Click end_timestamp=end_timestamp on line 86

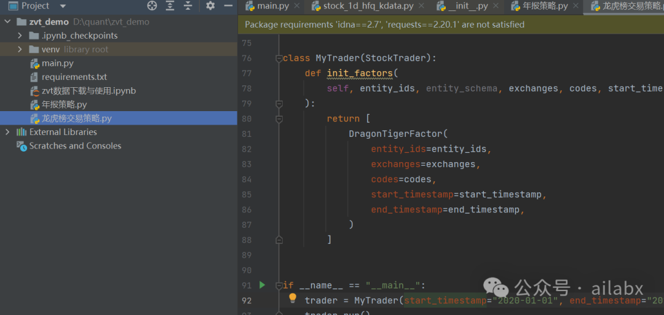point(446,210)
